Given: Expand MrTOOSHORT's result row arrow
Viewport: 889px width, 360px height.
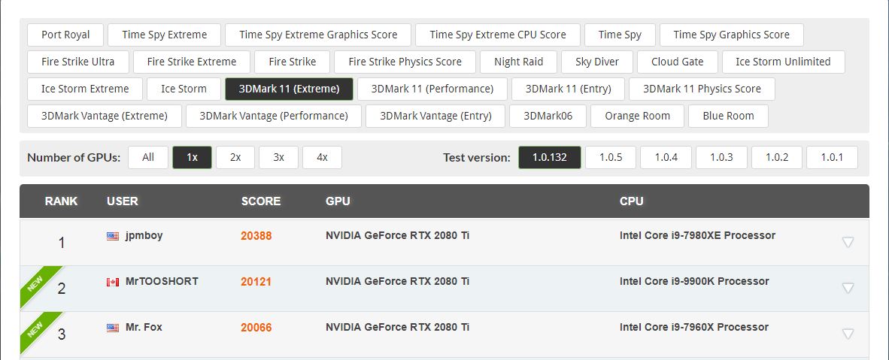Looking at the screenshot, I should coord(848,288).
